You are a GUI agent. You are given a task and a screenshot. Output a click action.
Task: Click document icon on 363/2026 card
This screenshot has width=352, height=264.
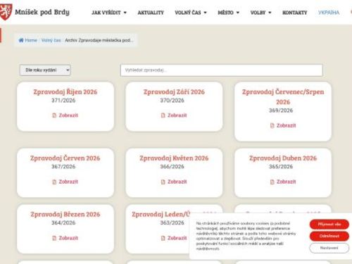(x=163, y=238)
